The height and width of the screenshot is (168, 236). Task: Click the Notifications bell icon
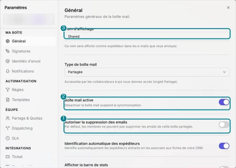pos(7,71)
